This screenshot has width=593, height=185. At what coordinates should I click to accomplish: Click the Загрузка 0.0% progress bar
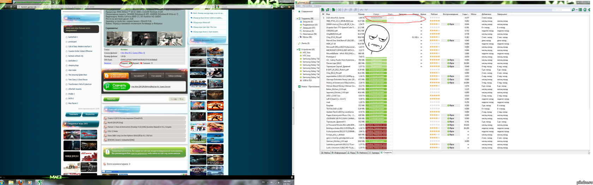[376, 18]
